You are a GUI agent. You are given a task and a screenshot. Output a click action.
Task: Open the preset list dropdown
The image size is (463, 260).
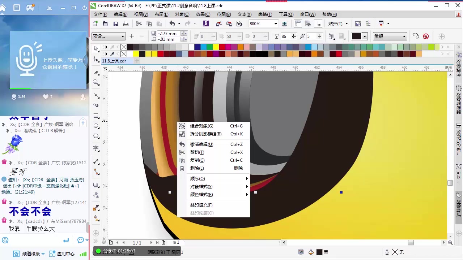tap(123, 36)
